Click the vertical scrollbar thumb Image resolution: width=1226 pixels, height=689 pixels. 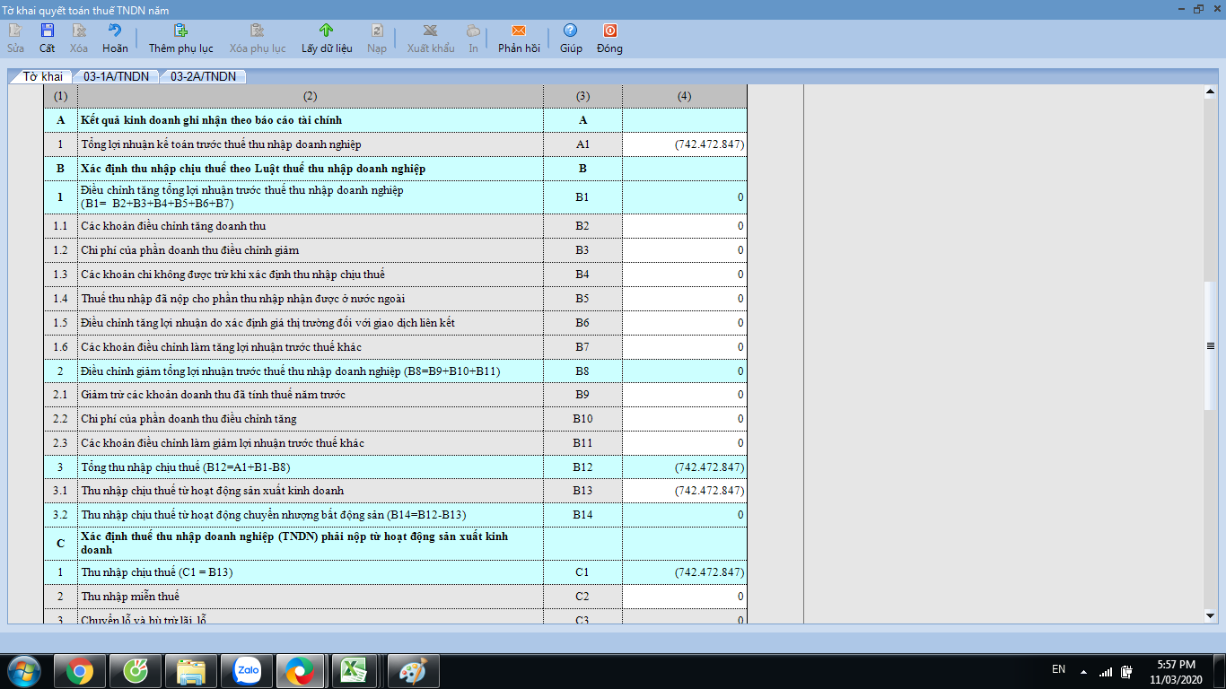1209,345
